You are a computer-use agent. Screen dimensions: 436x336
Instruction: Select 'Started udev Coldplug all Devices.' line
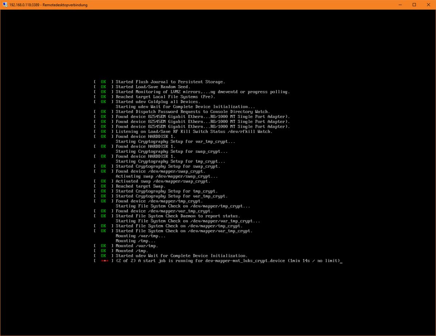point(158,102)
